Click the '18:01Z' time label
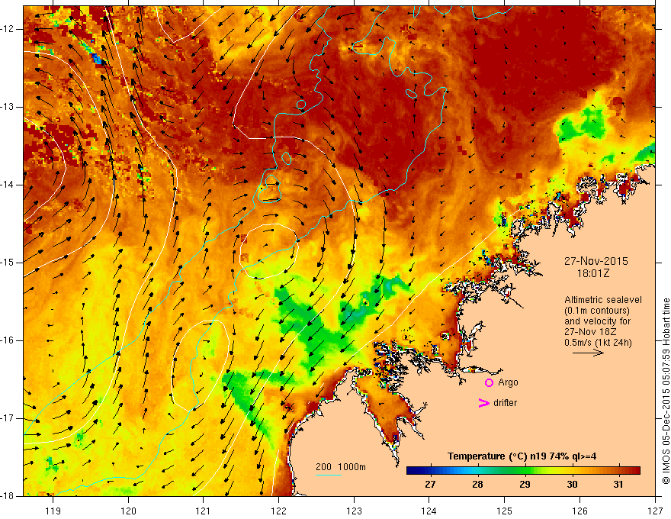Image resolution: width=671 pixels, height=519 pixels. coord(592,273)
